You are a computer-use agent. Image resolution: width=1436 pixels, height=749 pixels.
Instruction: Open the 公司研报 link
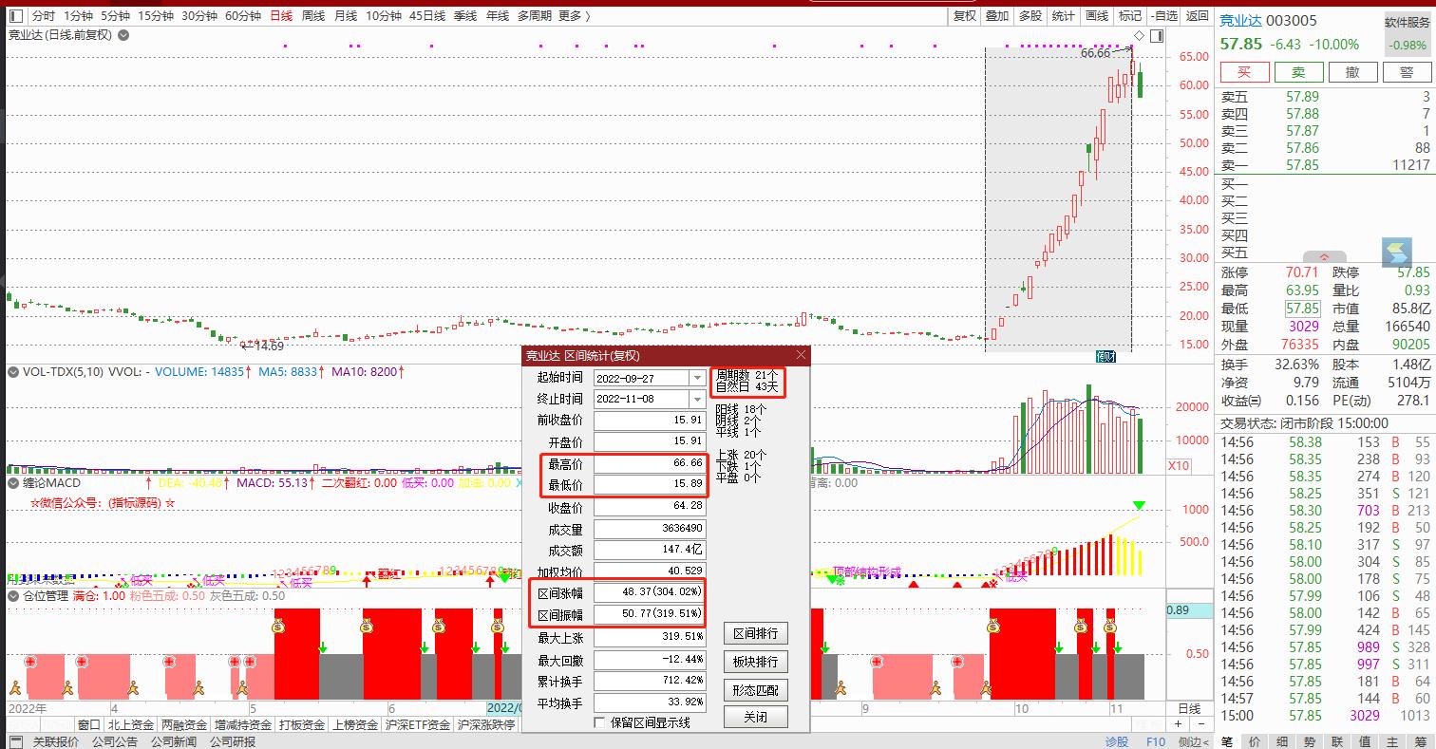[x=233, y=741]
